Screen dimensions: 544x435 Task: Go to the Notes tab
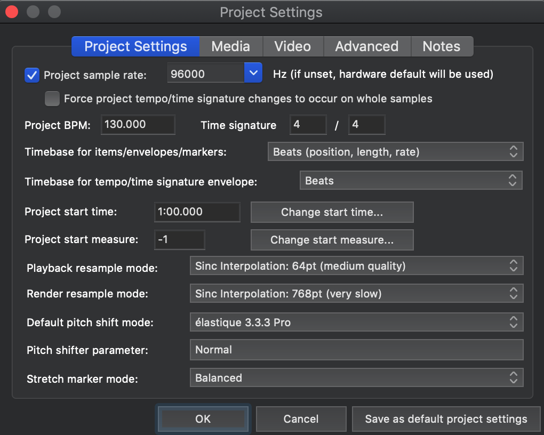(441, 46)
